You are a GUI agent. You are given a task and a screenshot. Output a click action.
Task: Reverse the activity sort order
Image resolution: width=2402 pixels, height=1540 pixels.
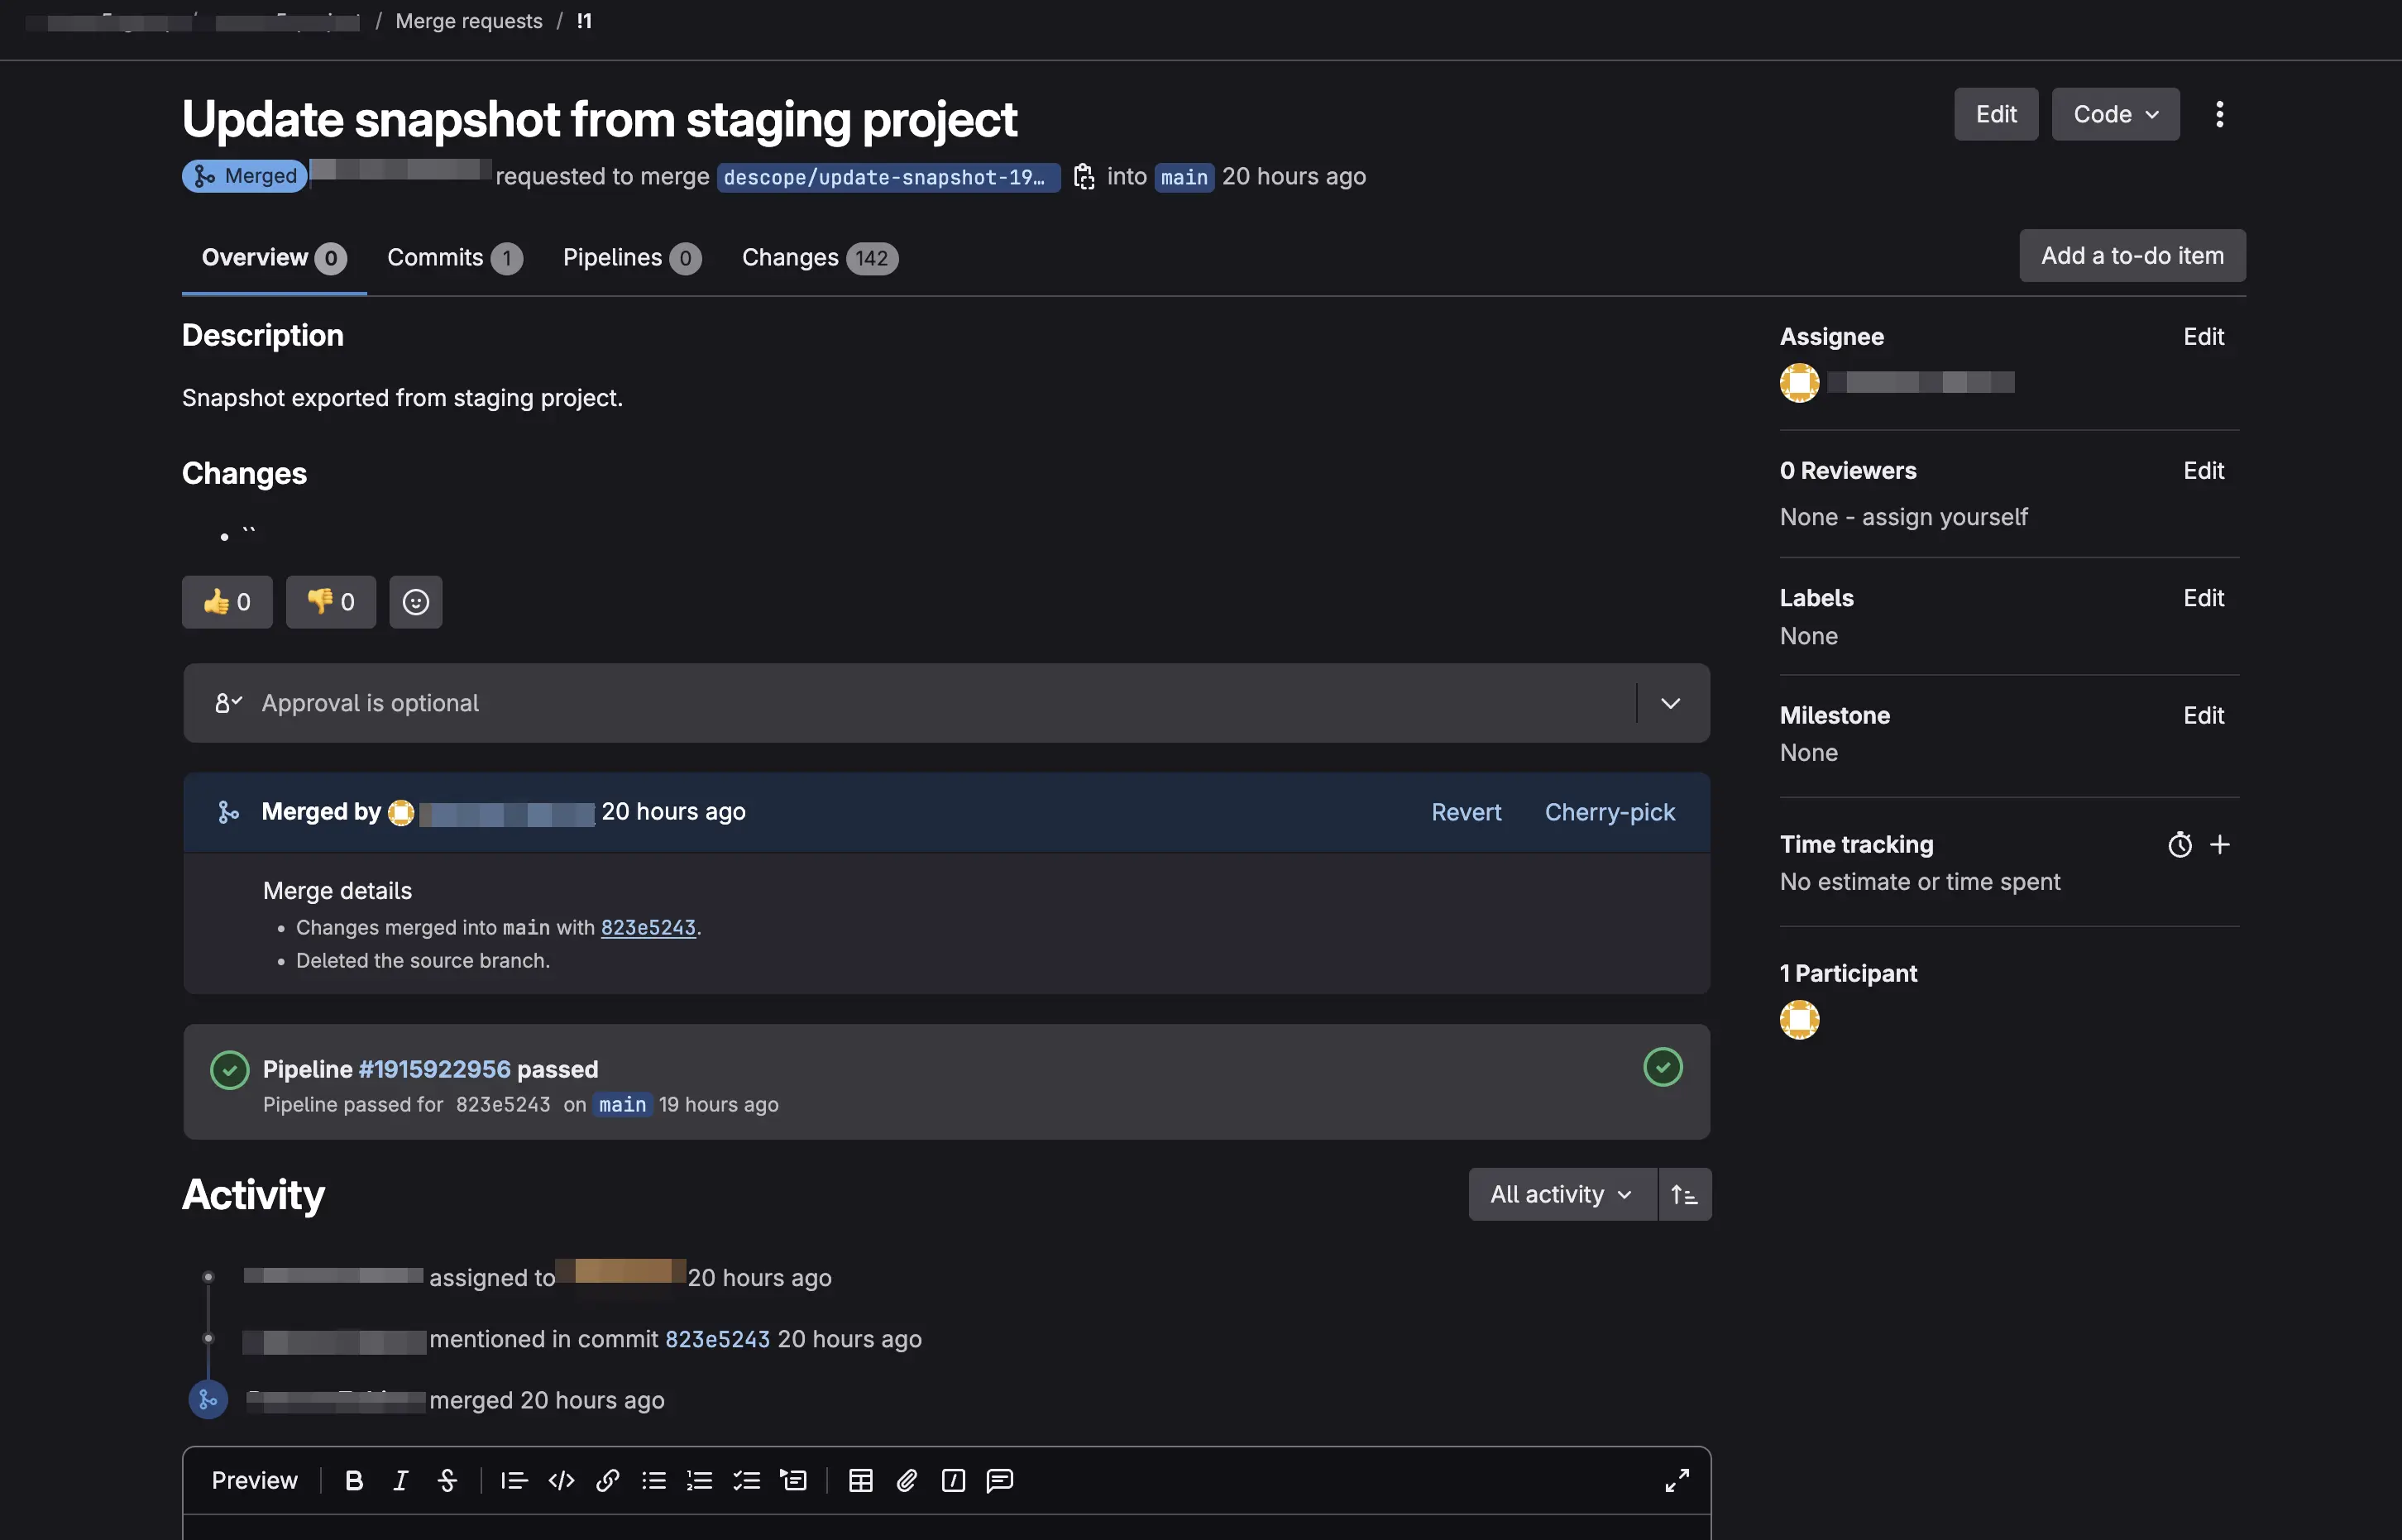(x=1684, y=1194)
